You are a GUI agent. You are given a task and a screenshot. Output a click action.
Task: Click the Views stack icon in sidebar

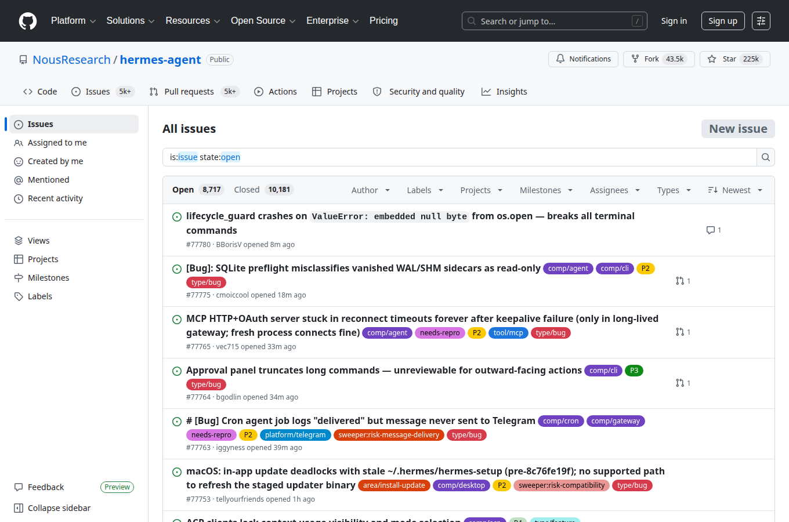[19, 241]
